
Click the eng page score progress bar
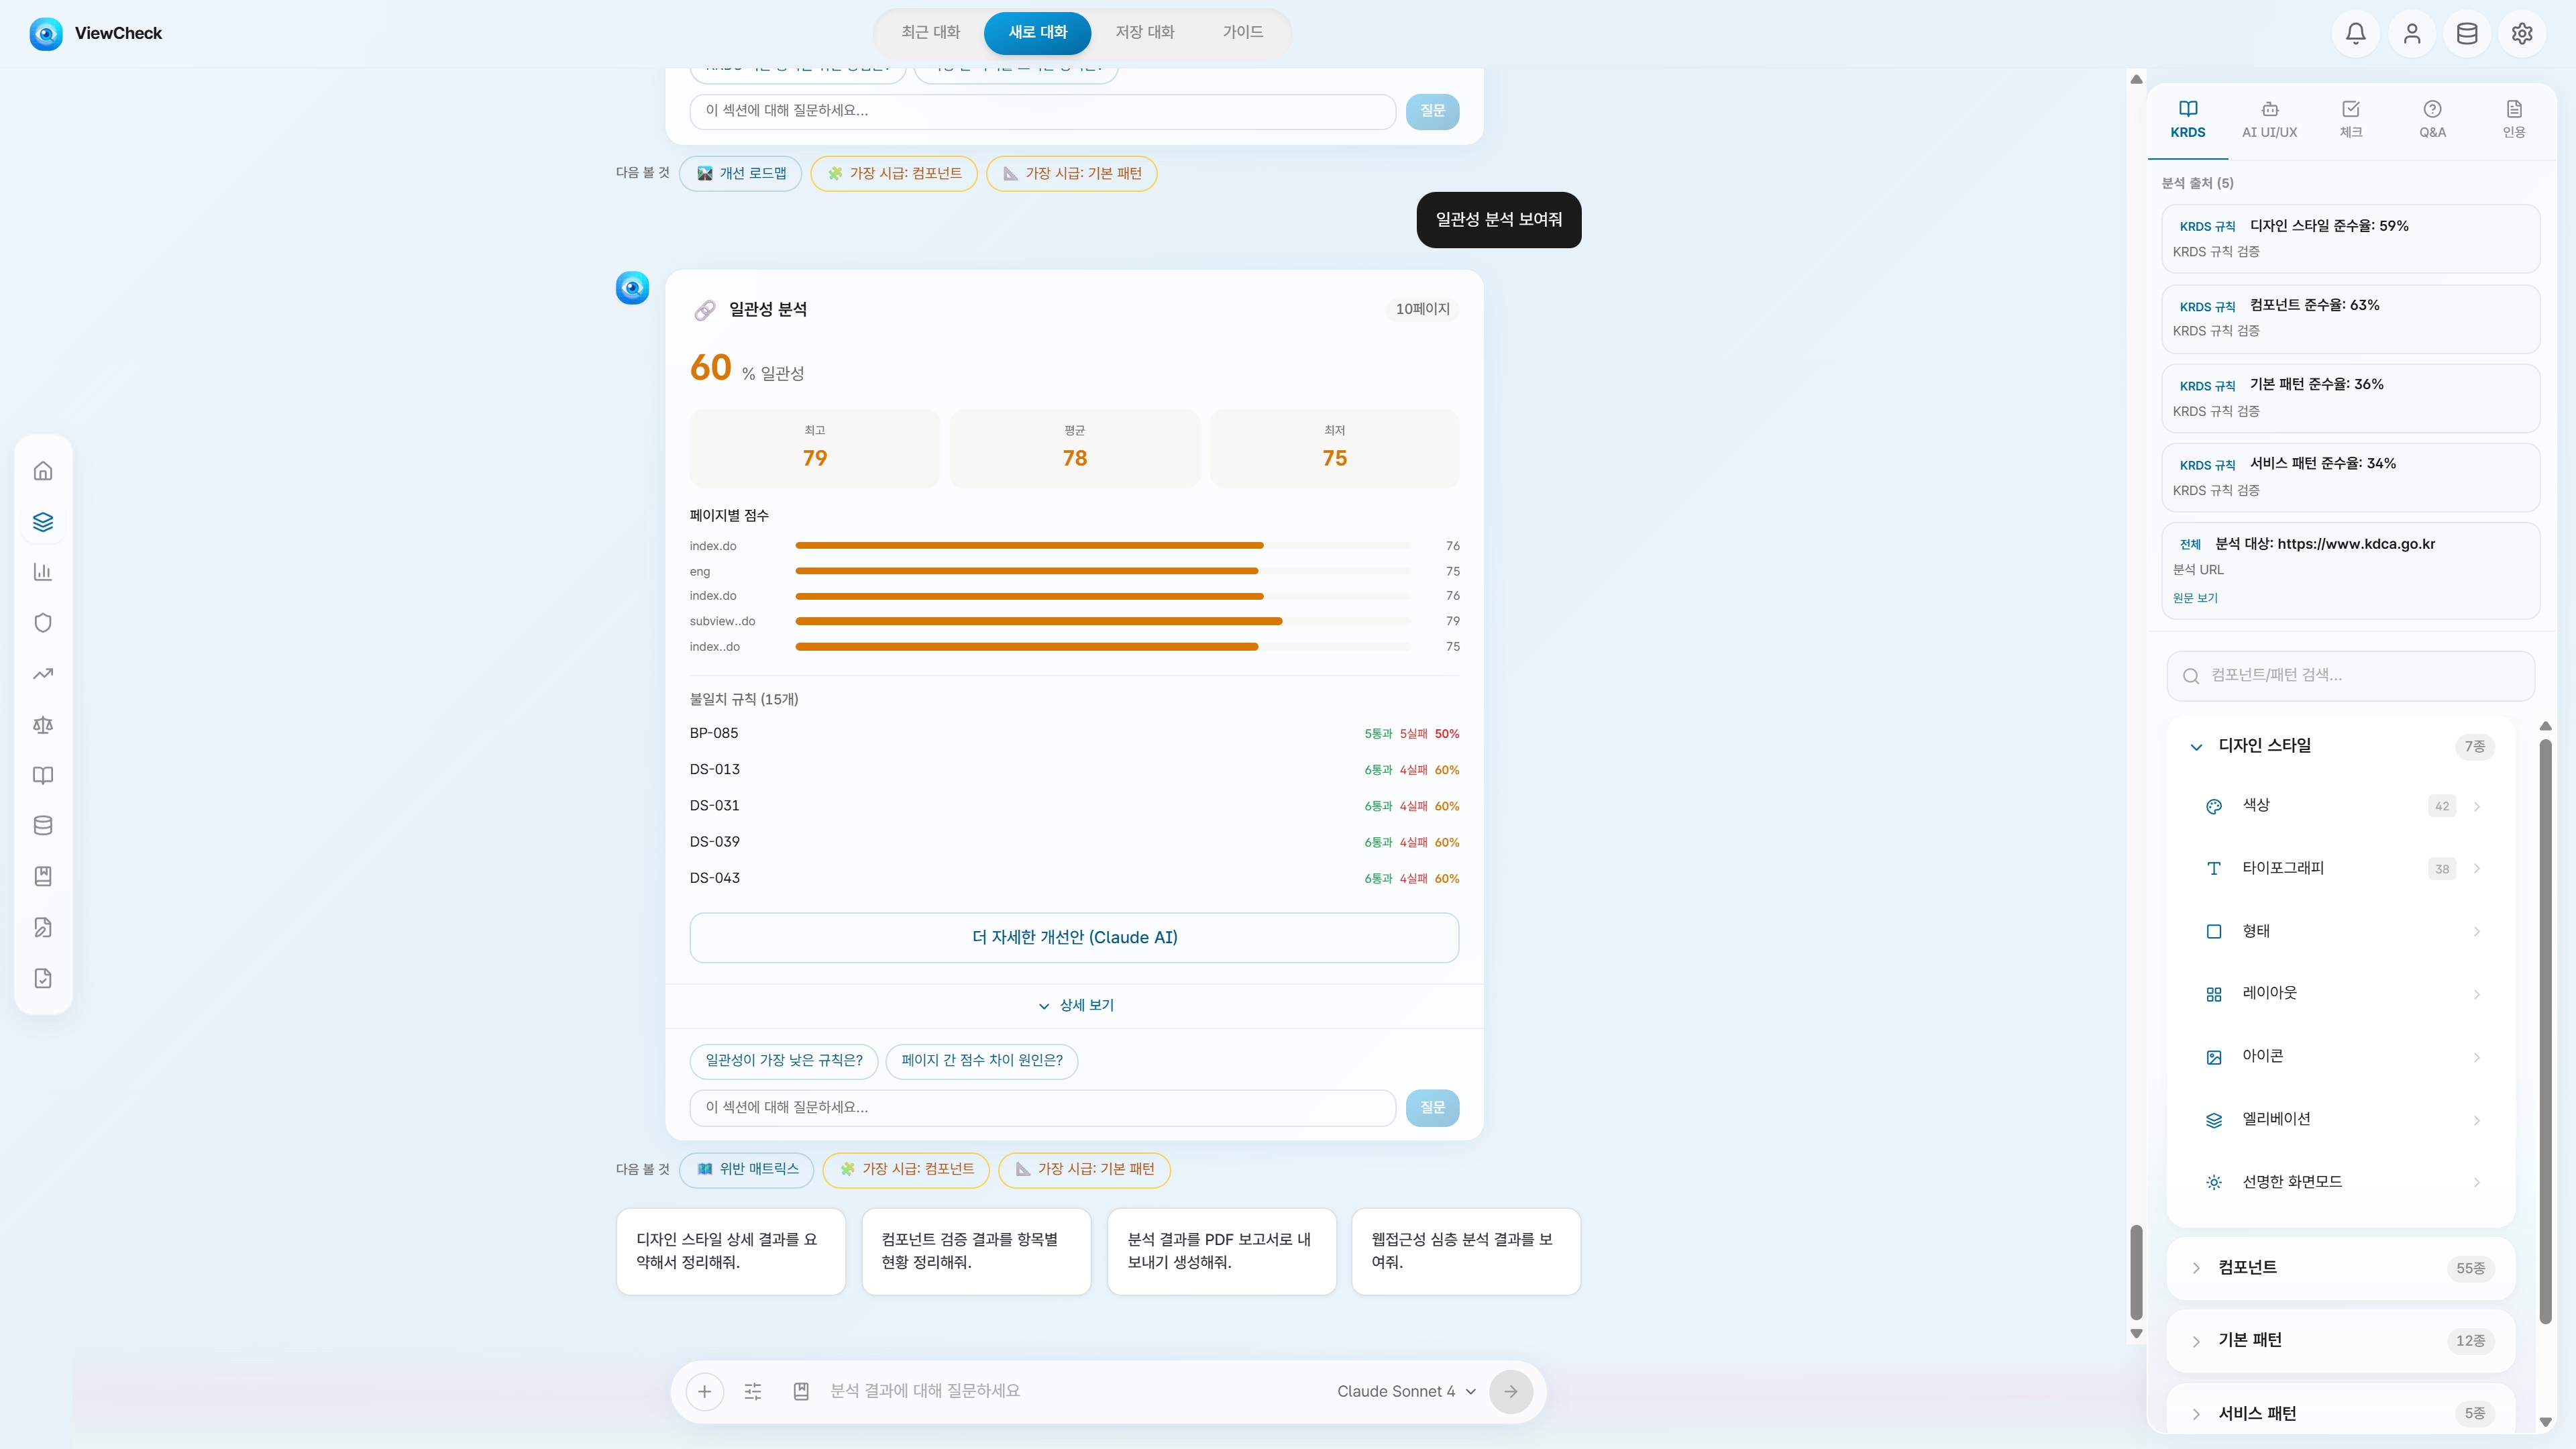[1104, 571]
